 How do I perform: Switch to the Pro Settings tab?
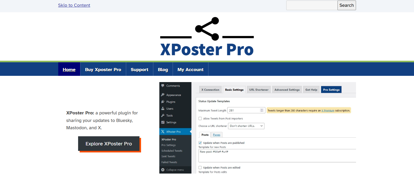tap(331, 90)
